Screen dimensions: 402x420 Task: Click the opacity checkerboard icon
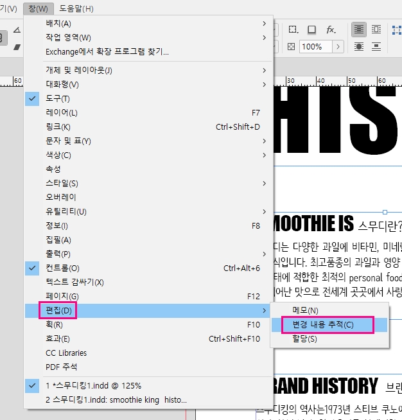(292, 47)
